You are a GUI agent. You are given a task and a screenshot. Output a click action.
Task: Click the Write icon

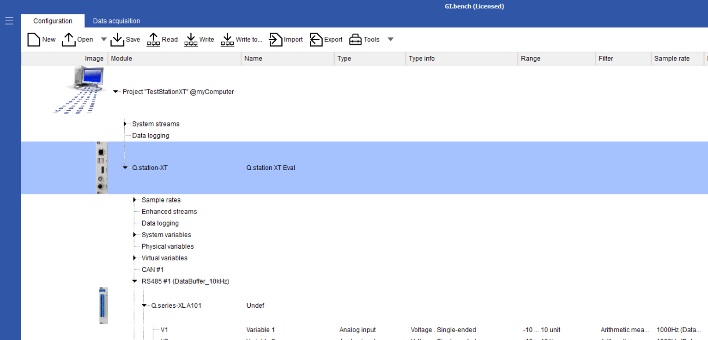click(x=191, y=39)
